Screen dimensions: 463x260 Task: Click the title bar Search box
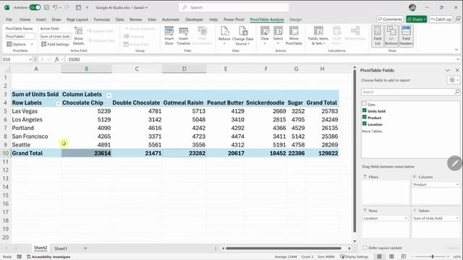tap(234, 7)
